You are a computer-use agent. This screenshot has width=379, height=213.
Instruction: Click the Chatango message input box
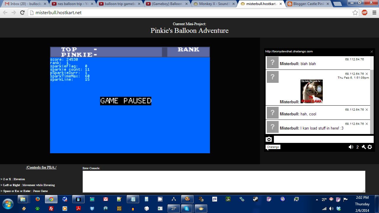coord(324,139)
